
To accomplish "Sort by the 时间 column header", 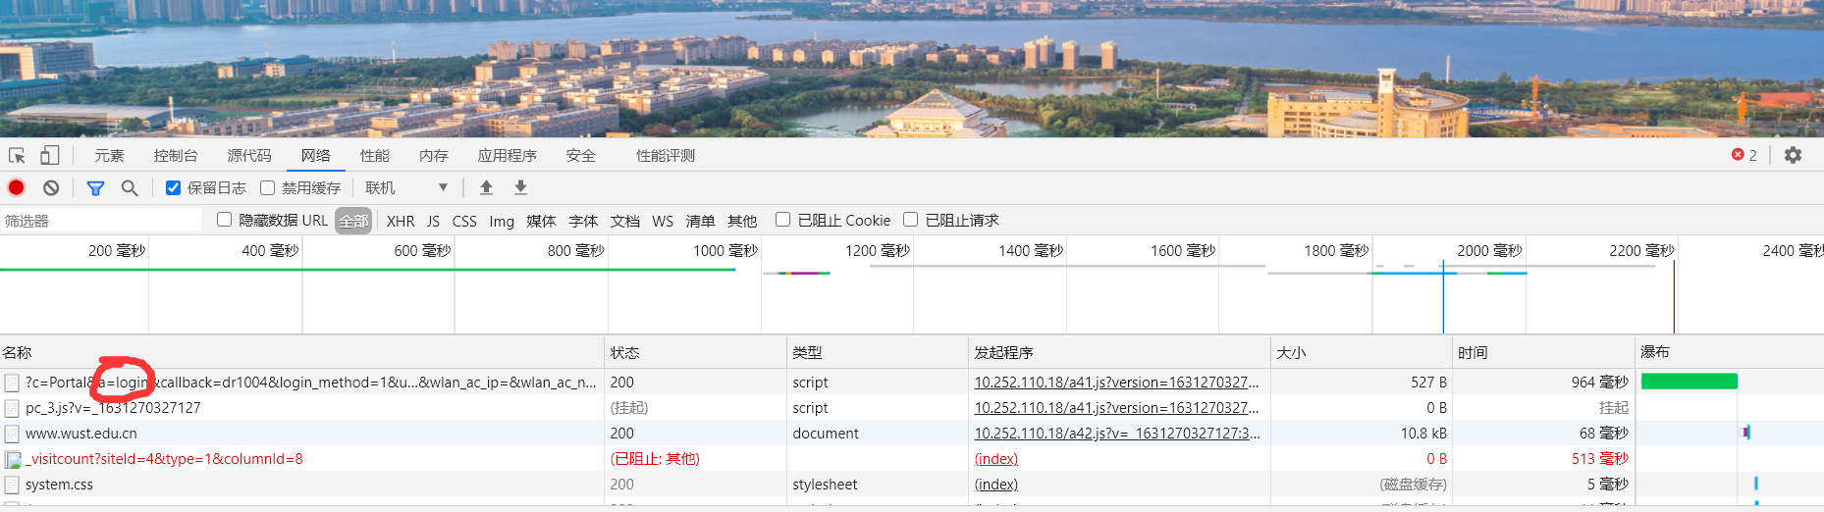I will [1543, 352].
